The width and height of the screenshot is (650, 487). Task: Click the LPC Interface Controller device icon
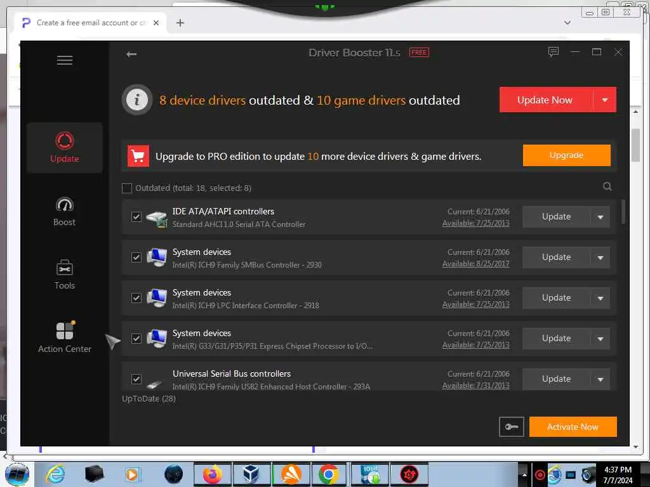(x=157, y=298)
